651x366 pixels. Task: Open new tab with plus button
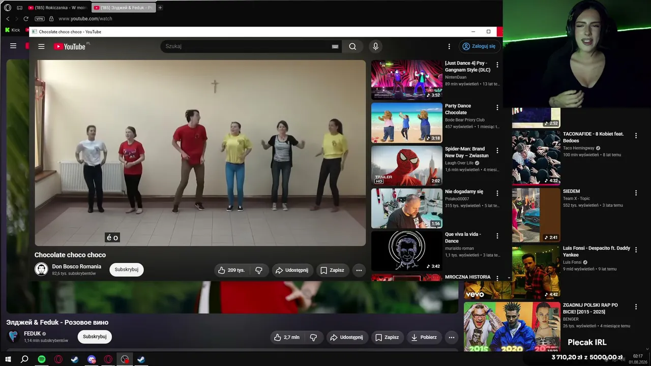point(160,8)
